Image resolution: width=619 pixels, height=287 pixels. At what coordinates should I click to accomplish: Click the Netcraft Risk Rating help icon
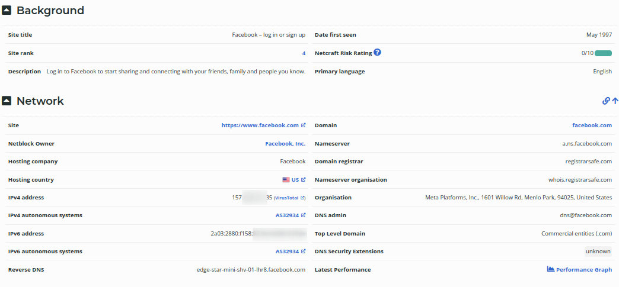[378, 53]
